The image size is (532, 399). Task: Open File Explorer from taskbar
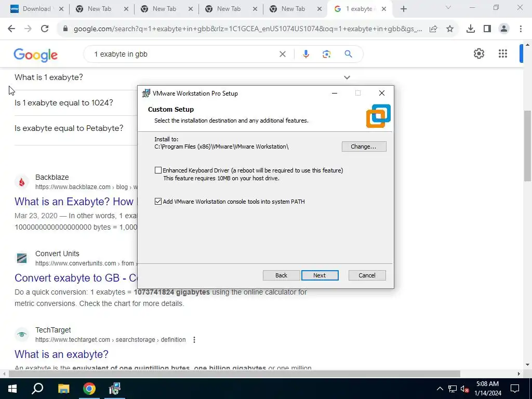(x=63, y=389)
